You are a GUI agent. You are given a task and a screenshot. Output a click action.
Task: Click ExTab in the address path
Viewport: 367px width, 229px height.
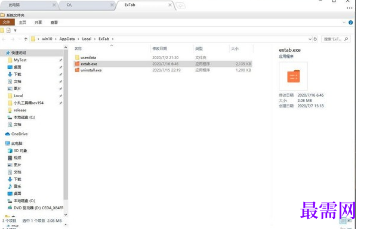(104, 39)
